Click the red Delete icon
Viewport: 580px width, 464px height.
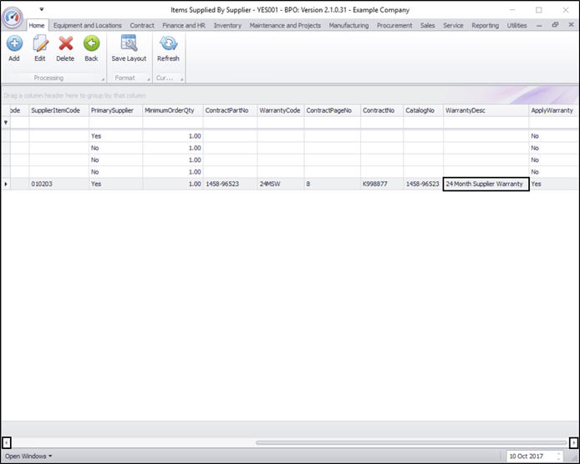pos(65,43)
